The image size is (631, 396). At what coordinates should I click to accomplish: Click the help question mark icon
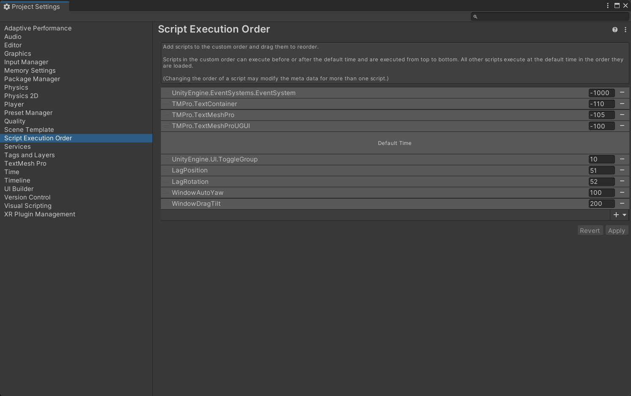coord(615,30)
